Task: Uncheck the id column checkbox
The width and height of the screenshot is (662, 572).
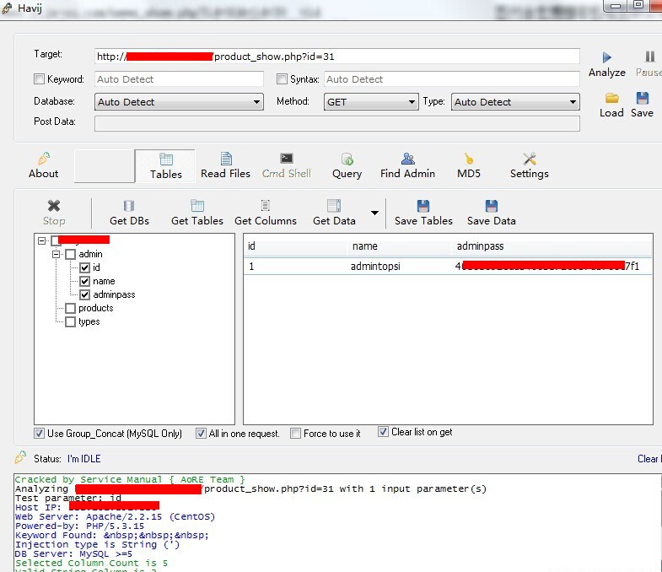Action: [x=85, y=267]
